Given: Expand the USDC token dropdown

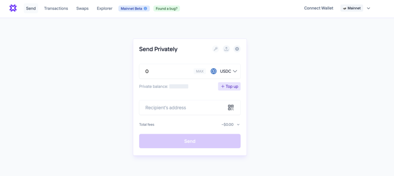Looking at the screenshot, I should coord(235,71).
